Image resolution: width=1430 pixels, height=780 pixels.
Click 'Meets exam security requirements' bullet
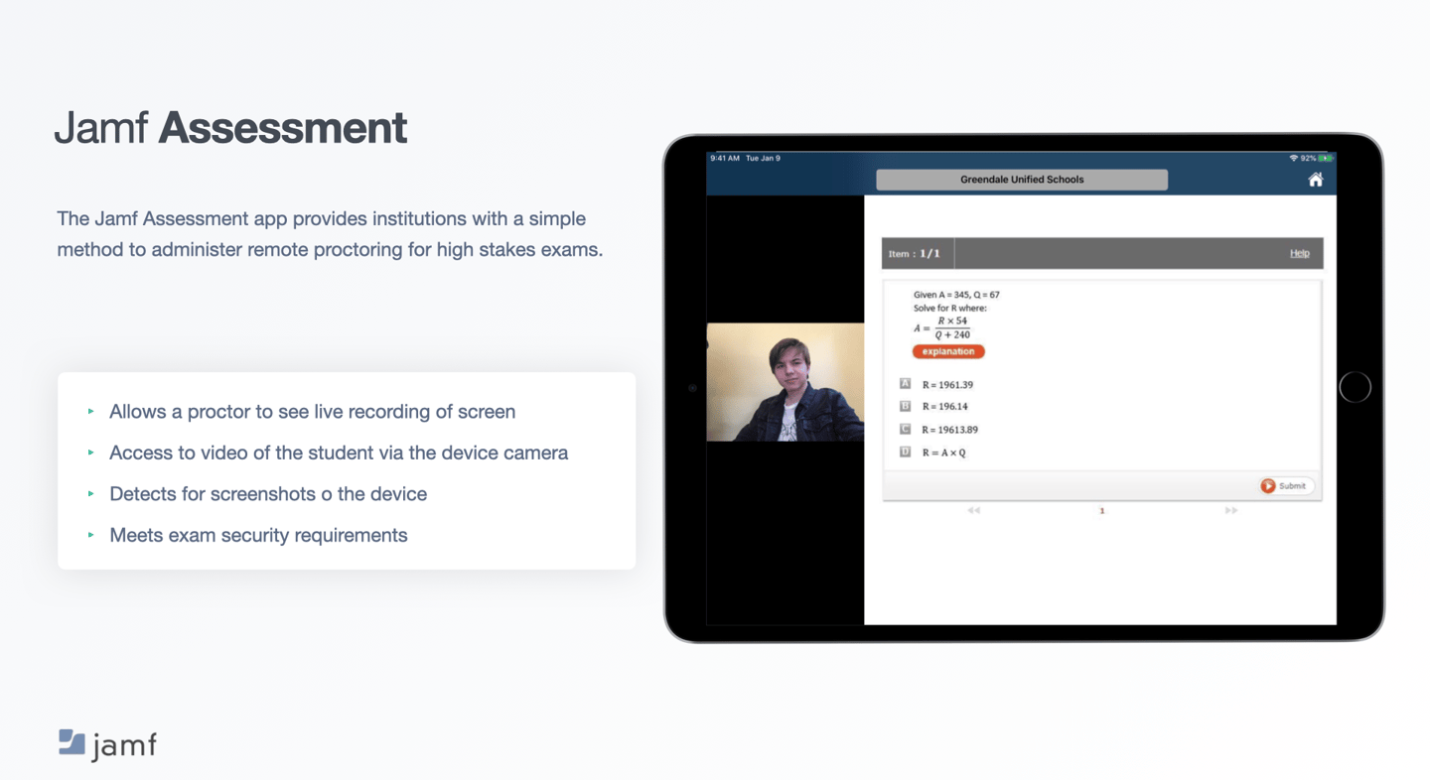tap(258, 535)
